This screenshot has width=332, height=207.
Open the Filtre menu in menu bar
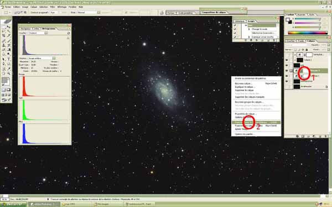tap(53, 7)
